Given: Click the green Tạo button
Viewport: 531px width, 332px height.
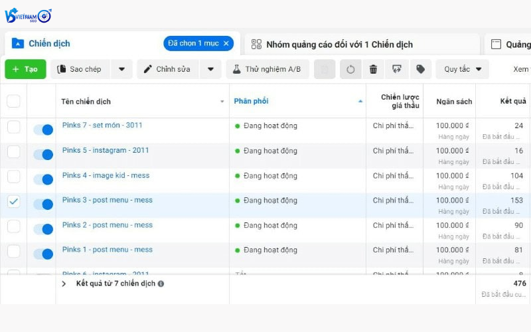Looking at the screenshot, I should click(25, 69).
